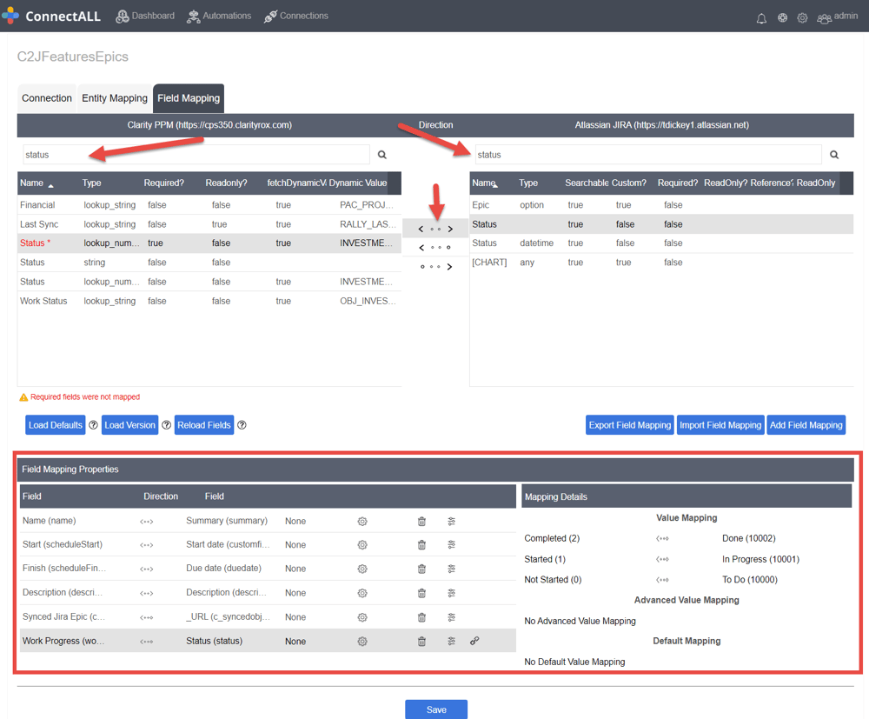Screen dimensions: 869x719
Task: Open gear settings for Synced Jira Epic row
Action: 362,617
